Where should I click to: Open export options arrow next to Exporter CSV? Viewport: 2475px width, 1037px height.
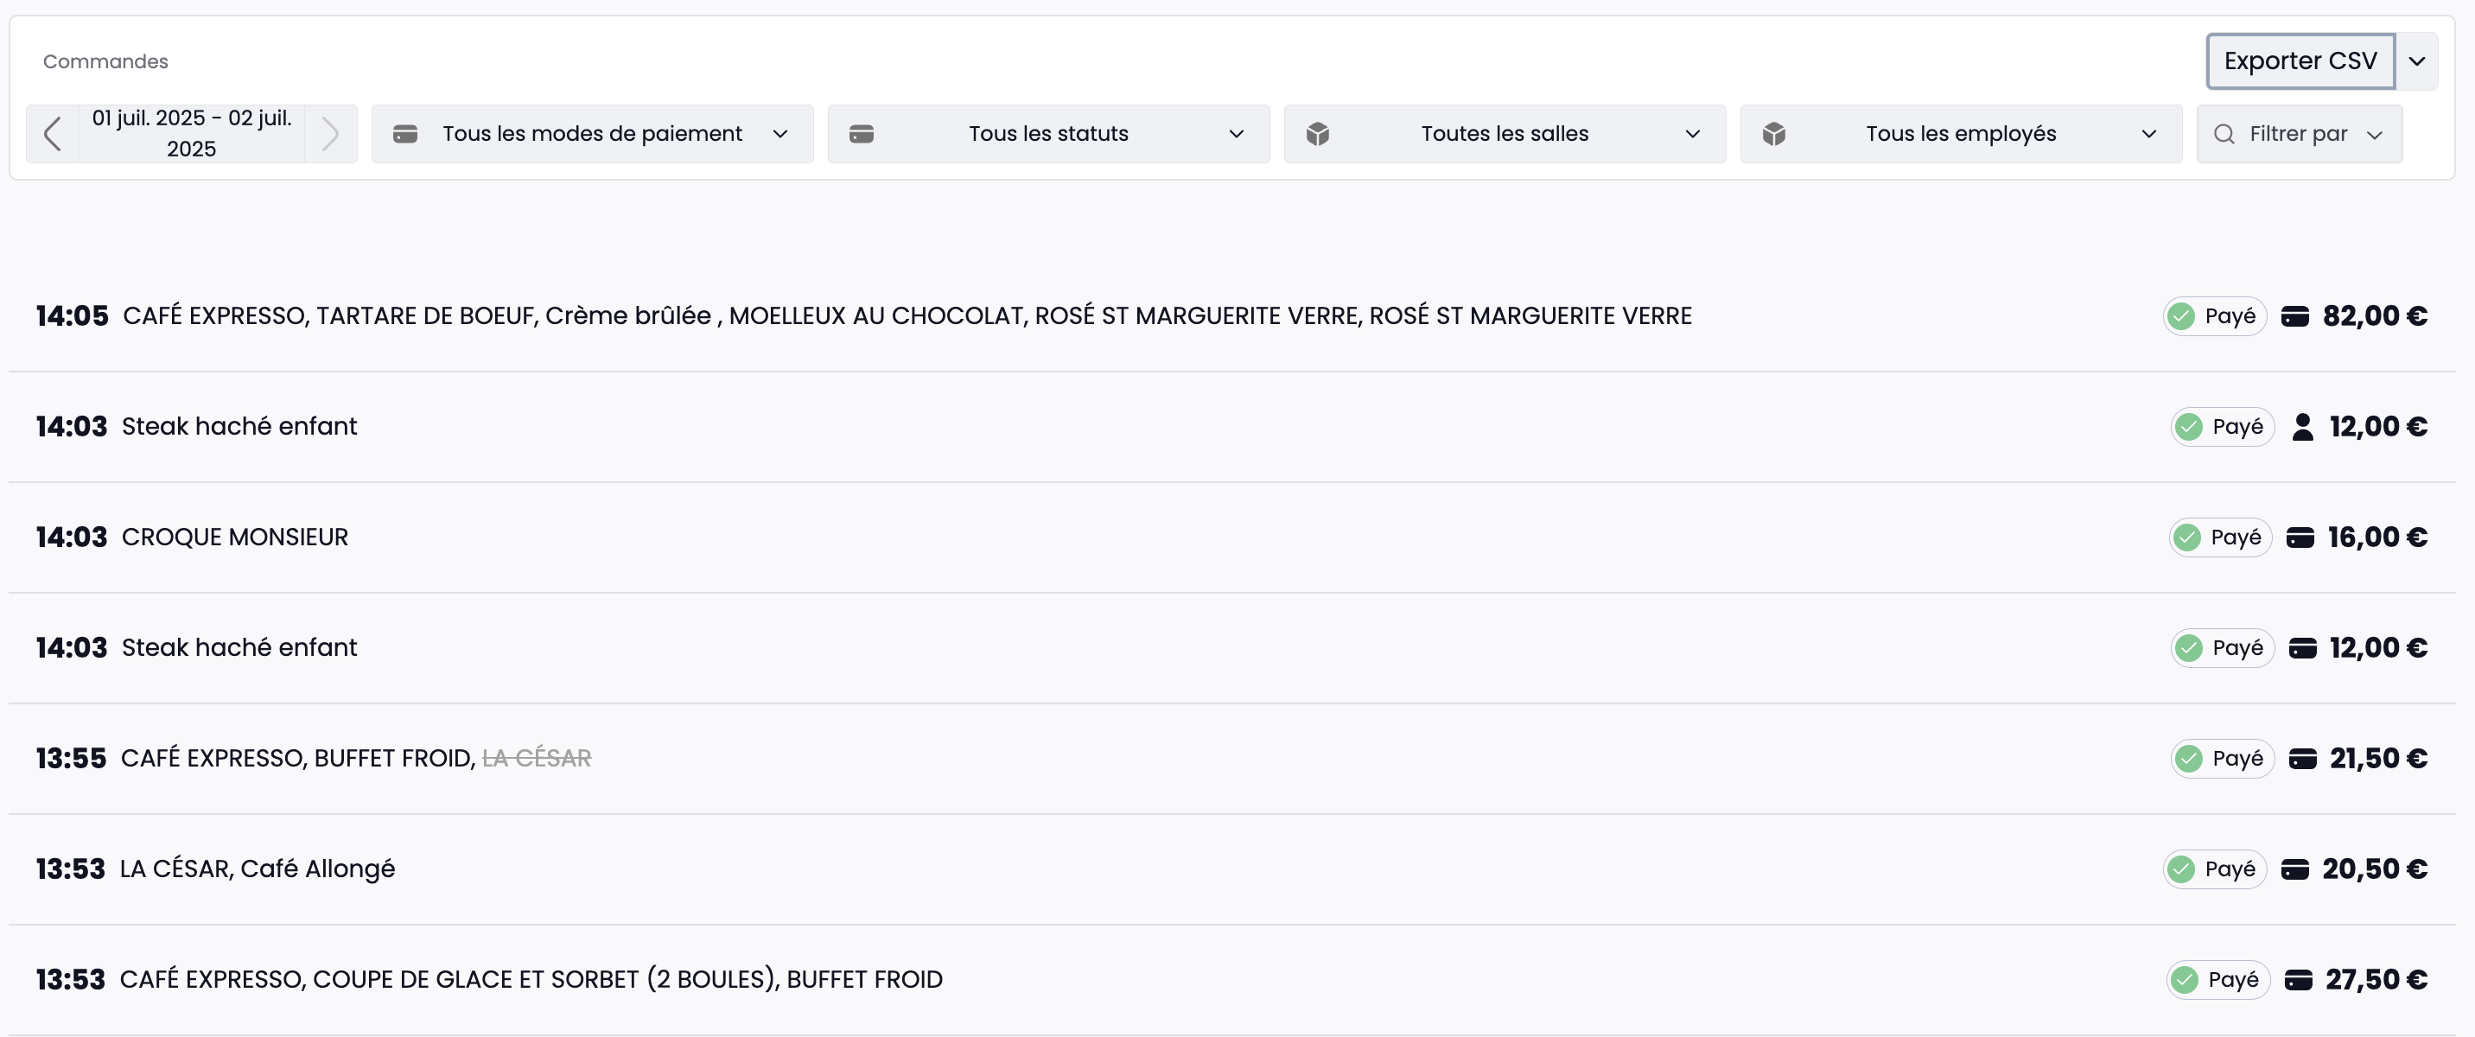(2416, 61)
